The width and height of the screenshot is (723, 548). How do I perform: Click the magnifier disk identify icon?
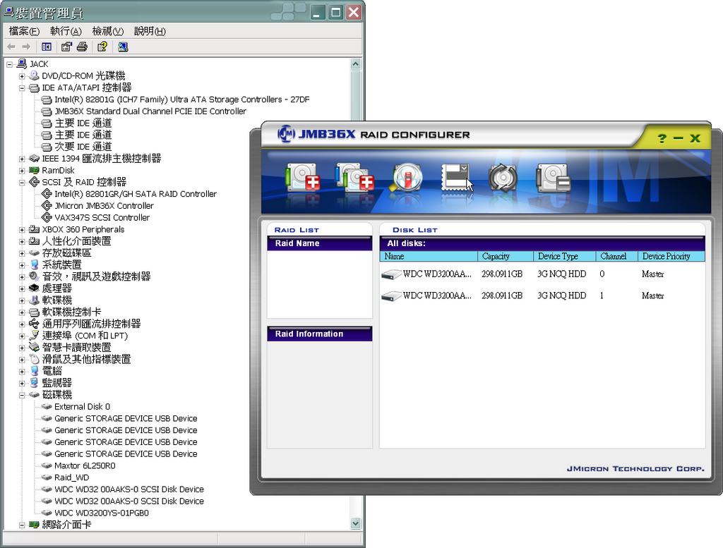point(407,177)
